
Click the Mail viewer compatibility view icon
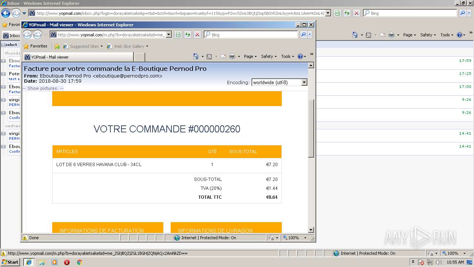point(178,34)
